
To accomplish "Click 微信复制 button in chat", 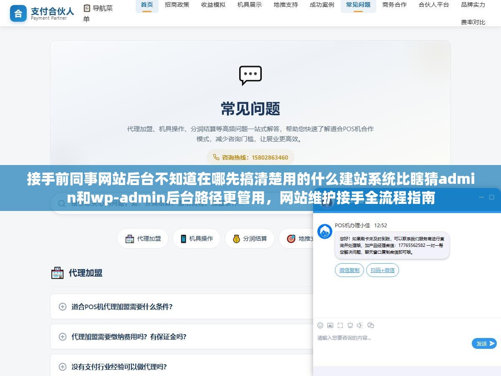I will pos(349,270).
